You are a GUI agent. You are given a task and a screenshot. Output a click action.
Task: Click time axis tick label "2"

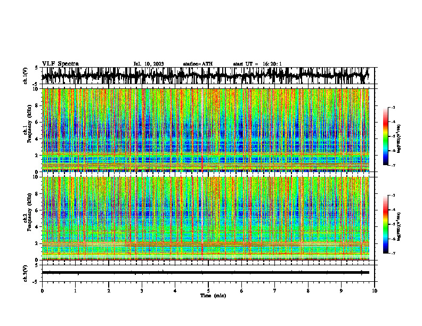[x=109, y=291]
